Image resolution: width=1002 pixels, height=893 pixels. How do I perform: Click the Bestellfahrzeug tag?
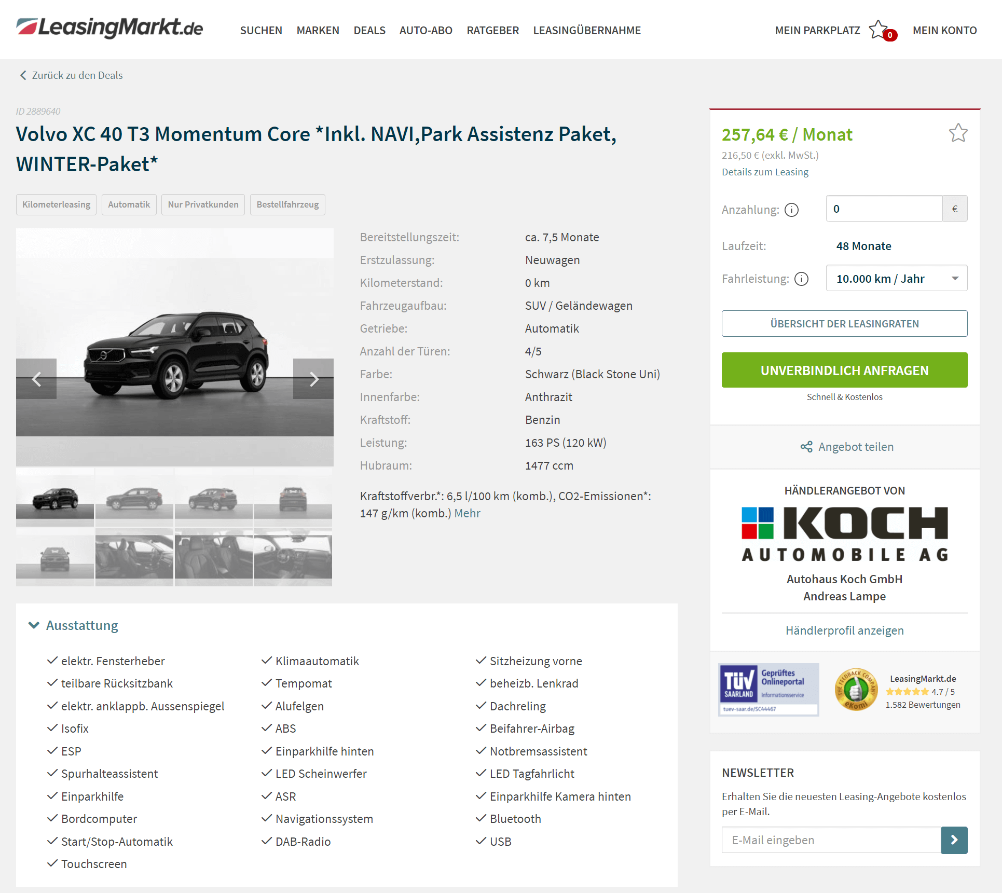click(287, 204)
